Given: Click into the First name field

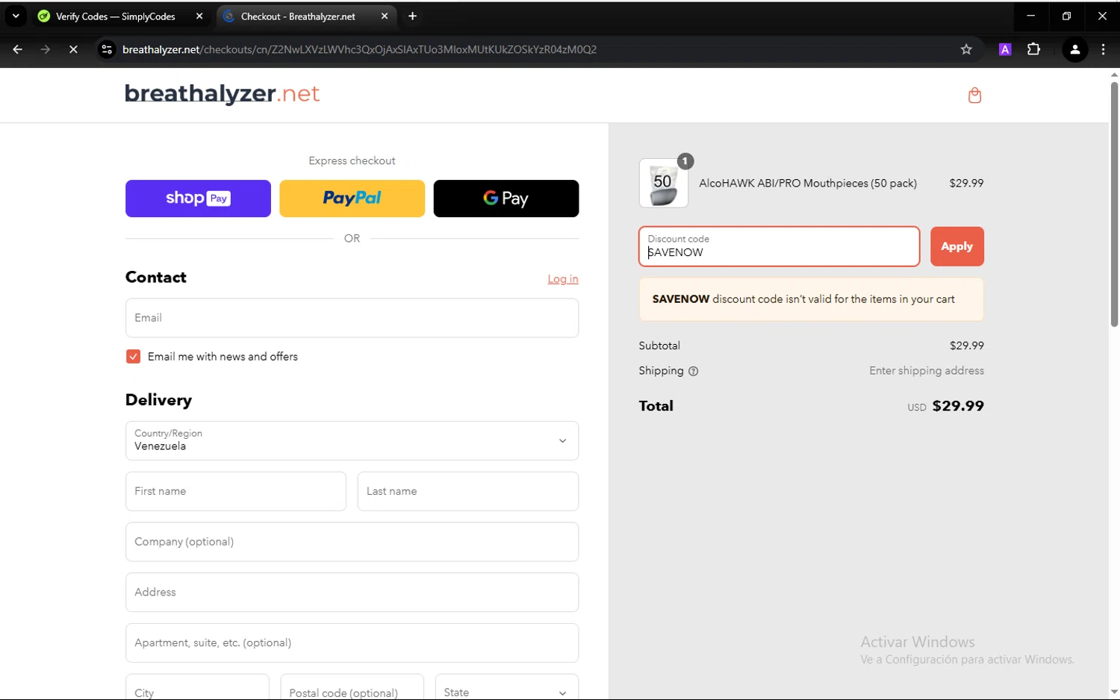Looking at the screenshot, I should [x=235, y=491].
